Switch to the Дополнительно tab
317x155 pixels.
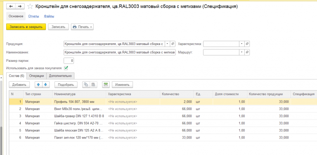pyautogui.click(x=60, y=76)
